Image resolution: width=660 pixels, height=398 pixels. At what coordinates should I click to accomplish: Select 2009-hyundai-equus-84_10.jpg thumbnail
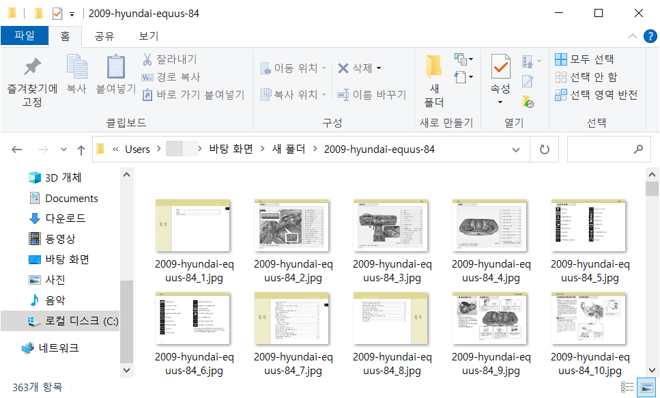point(588,319)
